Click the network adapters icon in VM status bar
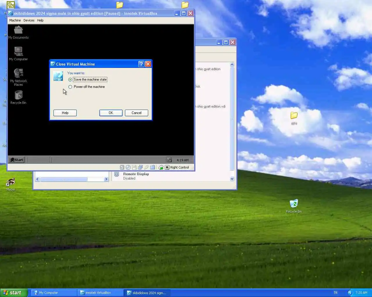This screenshot has height=297, width=372. click(x=140, y=167)
